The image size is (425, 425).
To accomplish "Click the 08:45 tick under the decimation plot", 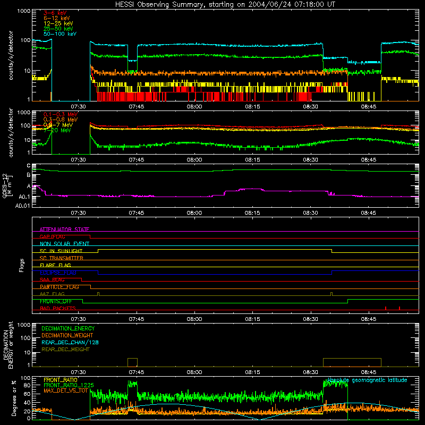I will [368, 372].
